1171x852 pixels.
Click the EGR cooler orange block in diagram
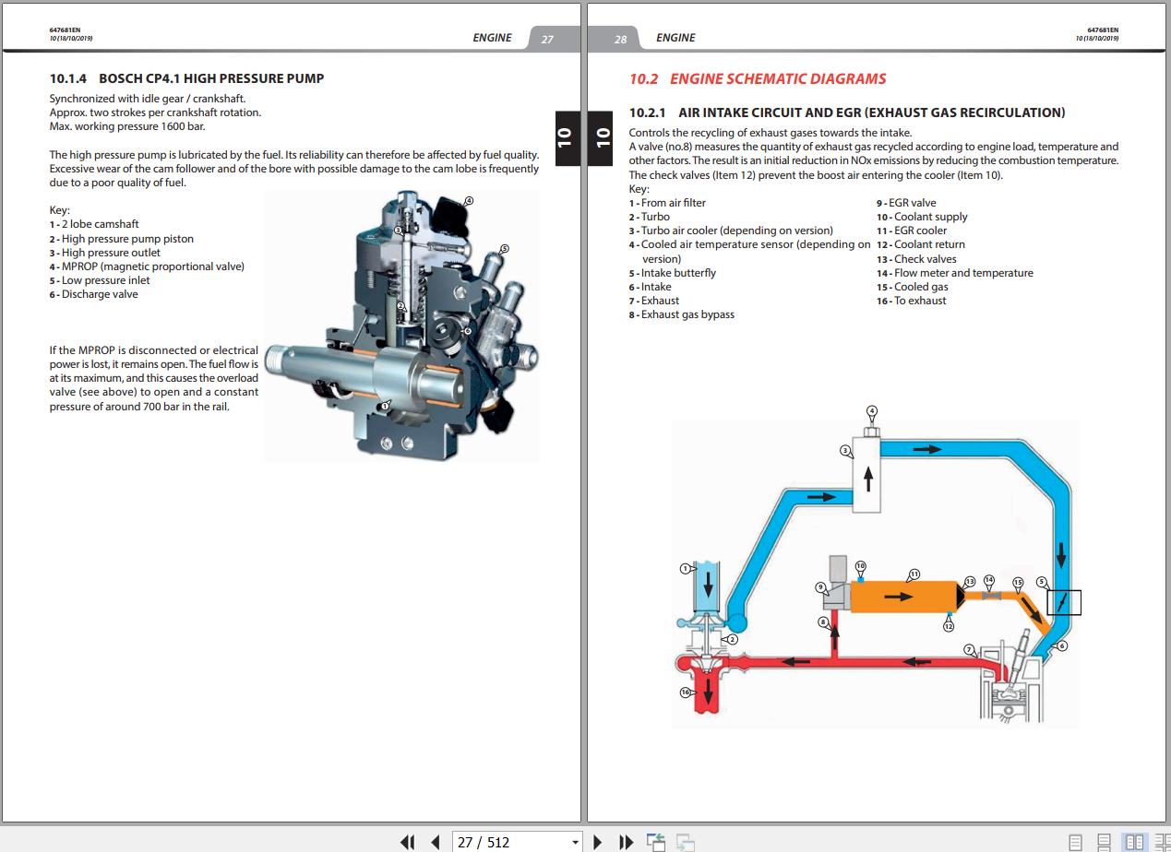tap(902, 598)
